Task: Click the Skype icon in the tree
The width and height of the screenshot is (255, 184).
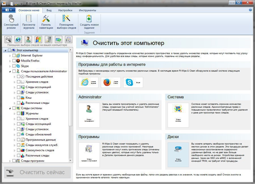Action: click(x=18, y=66)
